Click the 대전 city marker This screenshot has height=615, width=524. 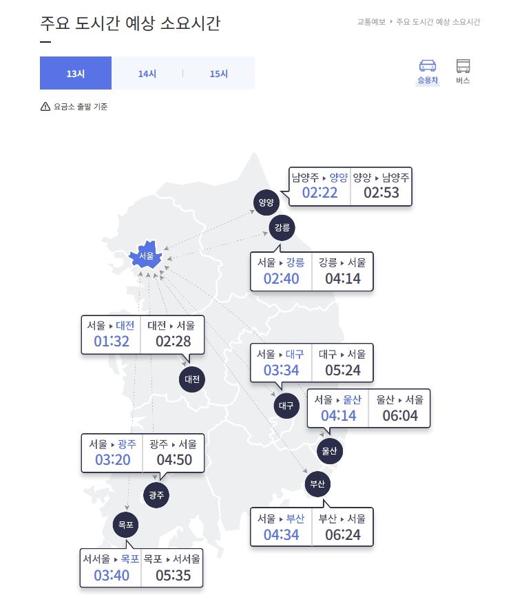pyautogui.click(x=192, y=379)
